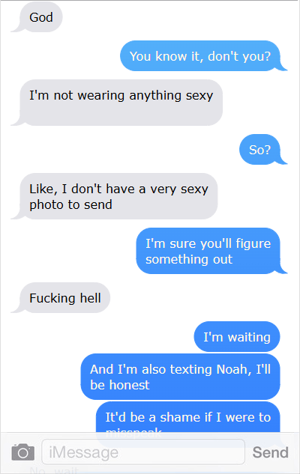
Task: Click the word 'Like,' in gray bubble
Action: coord(43,189)
